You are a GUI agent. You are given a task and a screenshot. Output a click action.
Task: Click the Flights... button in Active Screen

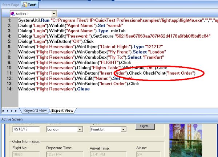(x=145, y=126)
